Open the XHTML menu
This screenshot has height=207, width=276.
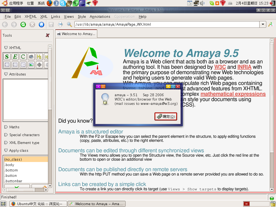[x=31, y=16]
